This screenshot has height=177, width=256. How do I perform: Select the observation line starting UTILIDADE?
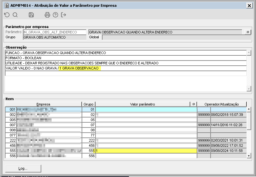[x=126, y=63]
